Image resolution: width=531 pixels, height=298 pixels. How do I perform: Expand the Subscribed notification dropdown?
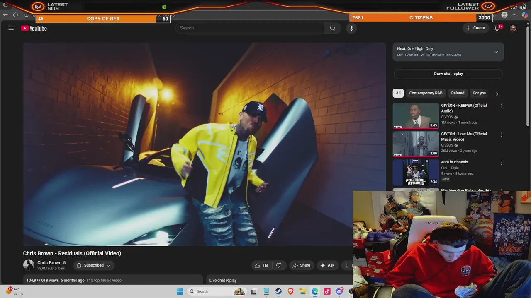94,265
